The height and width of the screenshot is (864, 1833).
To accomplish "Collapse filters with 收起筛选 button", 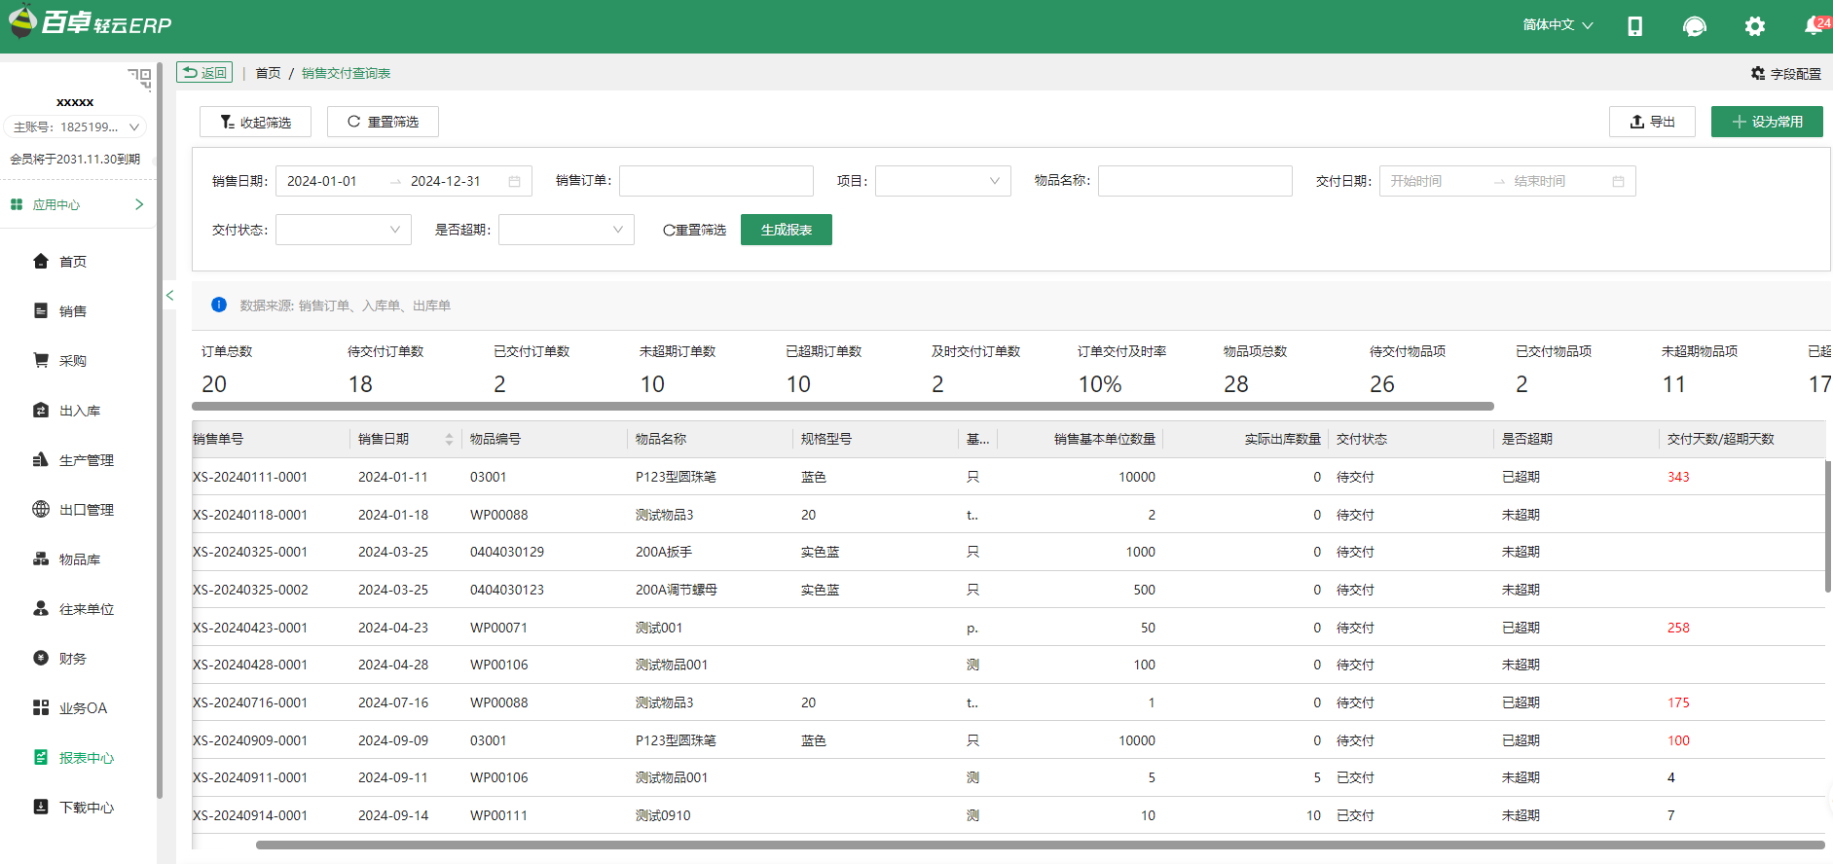I will pyautogui.click(x=255, y=122).
